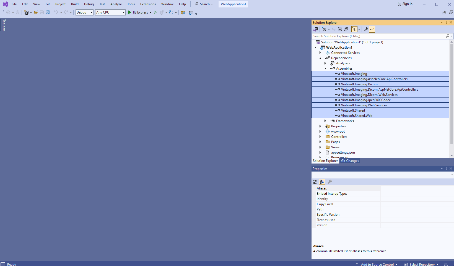Image resolution: width=454 pixels, height=266 pixels.
Task: Pin the Solution Explorer panel
Action: tap(446, 23)
